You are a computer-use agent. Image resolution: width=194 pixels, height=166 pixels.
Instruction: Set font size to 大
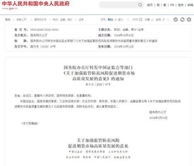pos(116,20)
